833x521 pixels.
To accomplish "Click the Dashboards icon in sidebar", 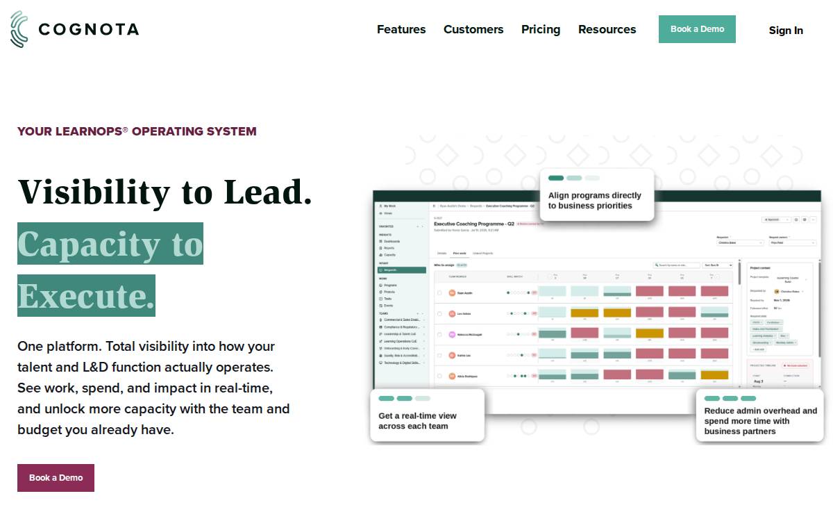I will (380, 241).
